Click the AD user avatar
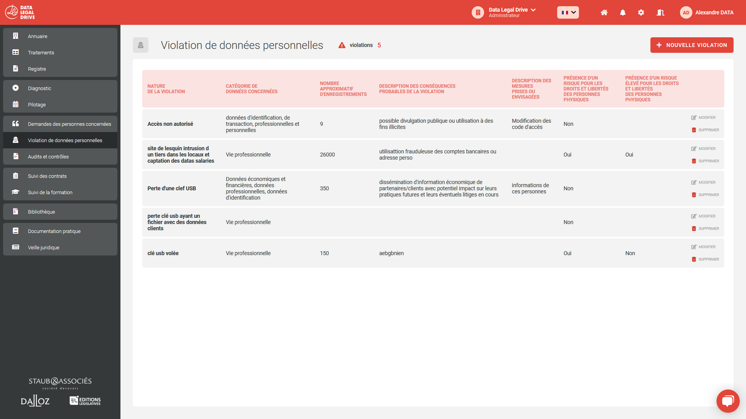This screenshot has height=419, width=746. click(686, 12)
